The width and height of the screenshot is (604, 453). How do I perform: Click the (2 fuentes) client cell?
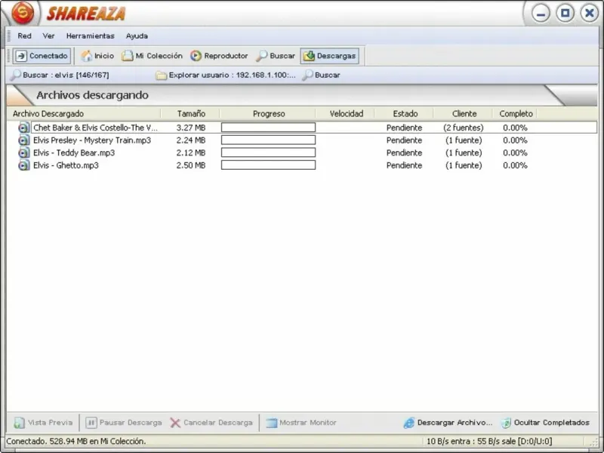point(464,128)
